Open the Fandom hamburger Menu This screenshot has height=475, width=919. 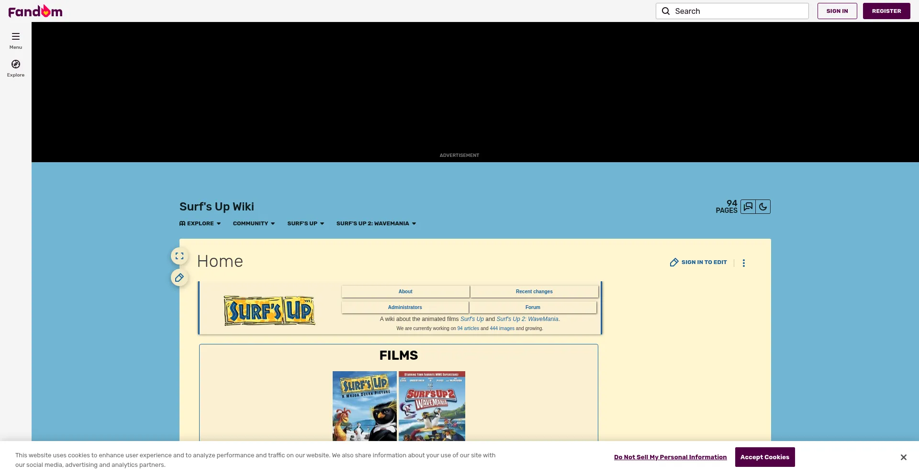(15, 40)
